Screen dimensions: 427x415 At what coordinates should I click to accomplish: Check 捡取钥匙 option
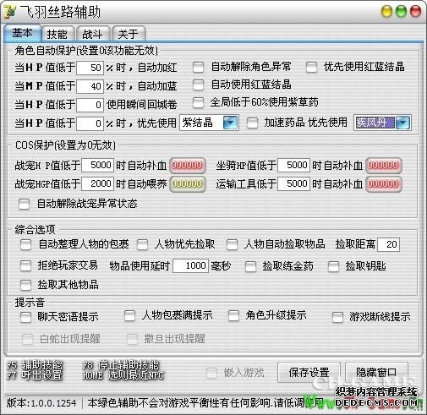[333, 266]
